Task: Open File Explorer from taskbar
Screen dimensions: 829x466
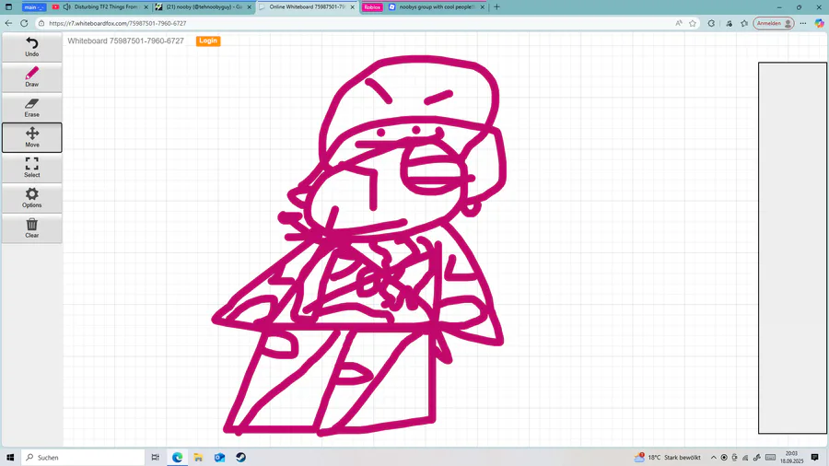Action: (198, 457)
